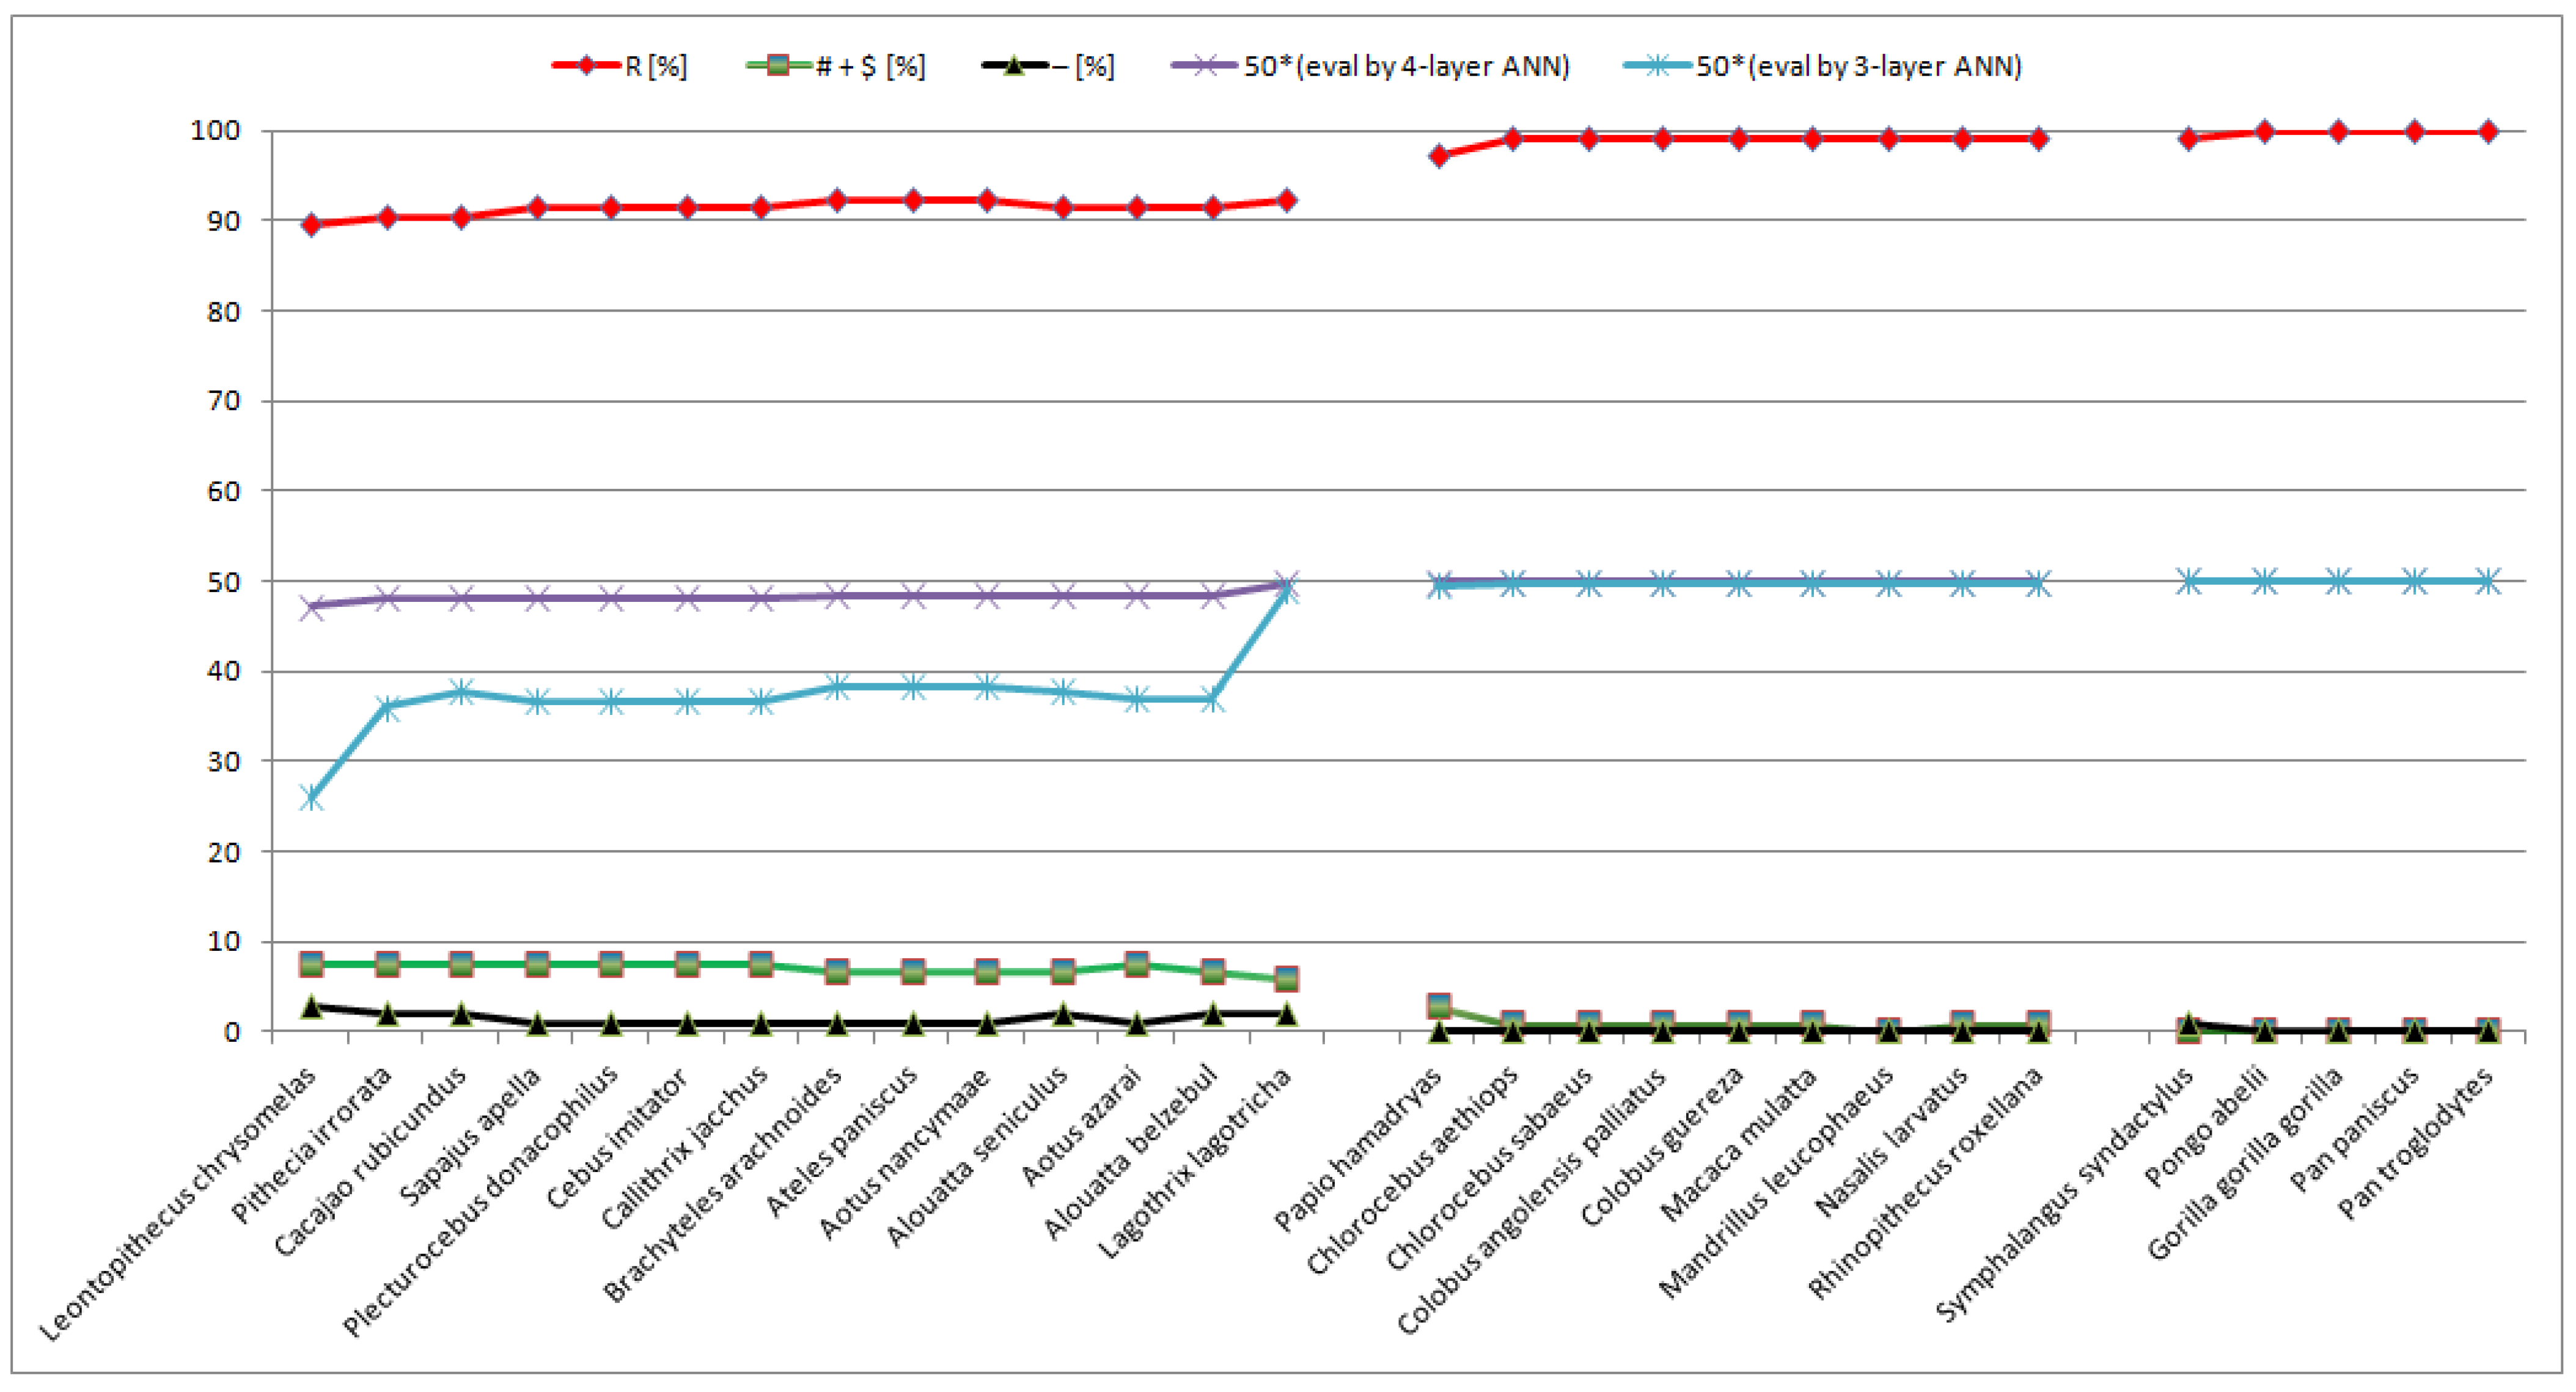Click red R[%] point for Symphalangus syndactylus
This screenshot has height=1392, width=2576.
(2189, 139)
